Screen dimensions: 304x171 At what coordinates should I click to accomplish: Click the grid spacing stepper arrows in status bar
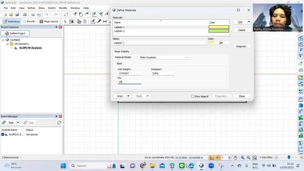click(229, 158)
